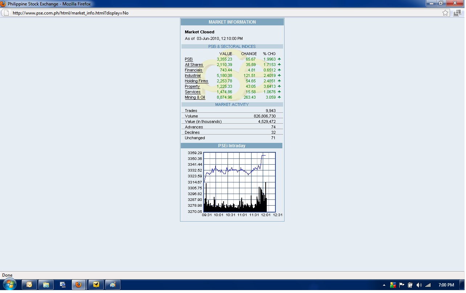466x293 pixels.
Task: Click the green up arrow in All Shares row
Action: pos(279,65)
